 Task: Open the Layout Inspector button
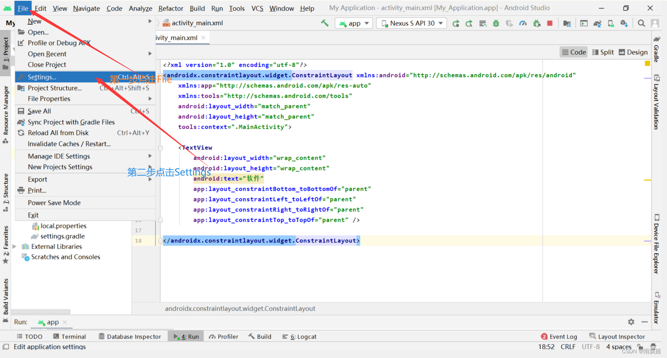pos(617,336)
